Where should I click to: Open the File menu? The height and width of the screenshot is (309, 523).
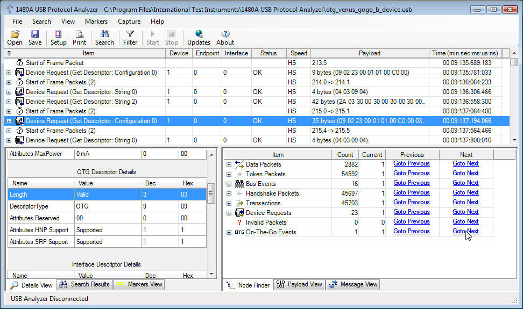click(17, 21)
